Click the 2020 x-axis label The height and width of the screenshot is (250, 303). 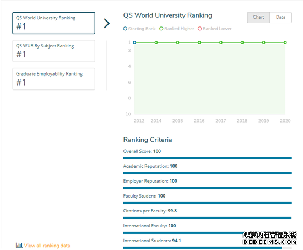point(285,121)
